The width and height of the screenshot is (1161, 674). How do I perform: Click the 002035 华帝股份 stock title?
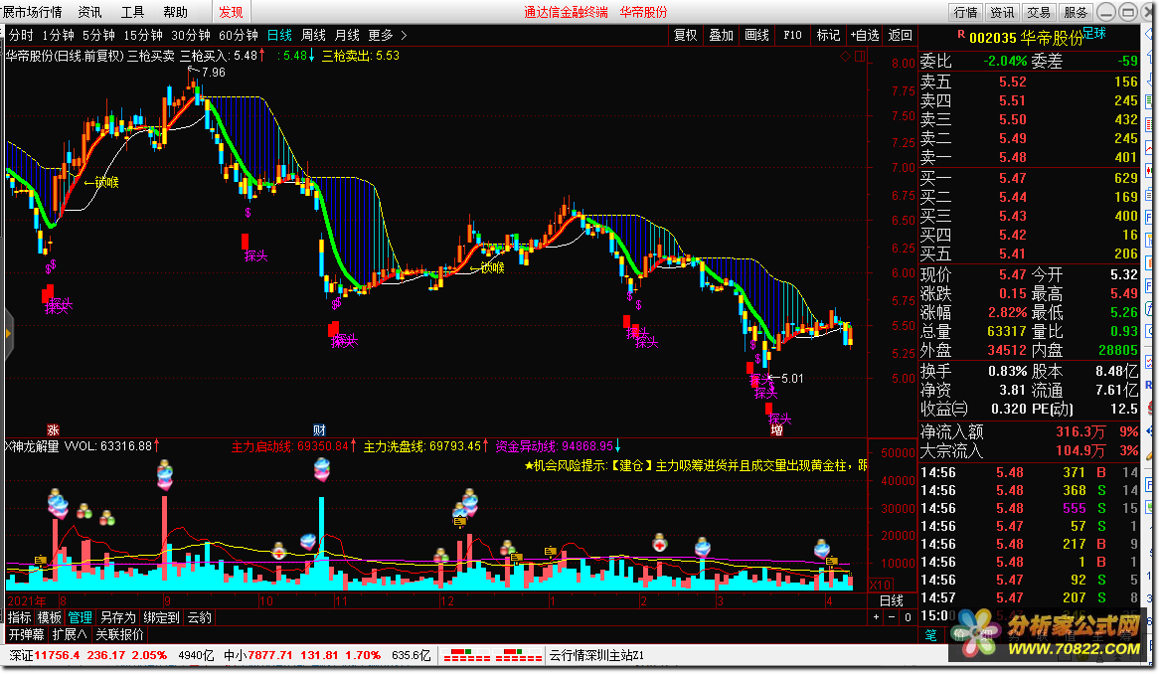[x=1026, y=38]
